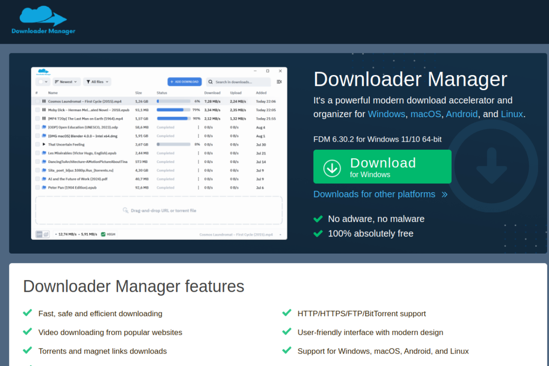549x366 pixels.
Task: Open the folder icon for Blender 4.0.0 dmg
Action: tap(44, 136)
